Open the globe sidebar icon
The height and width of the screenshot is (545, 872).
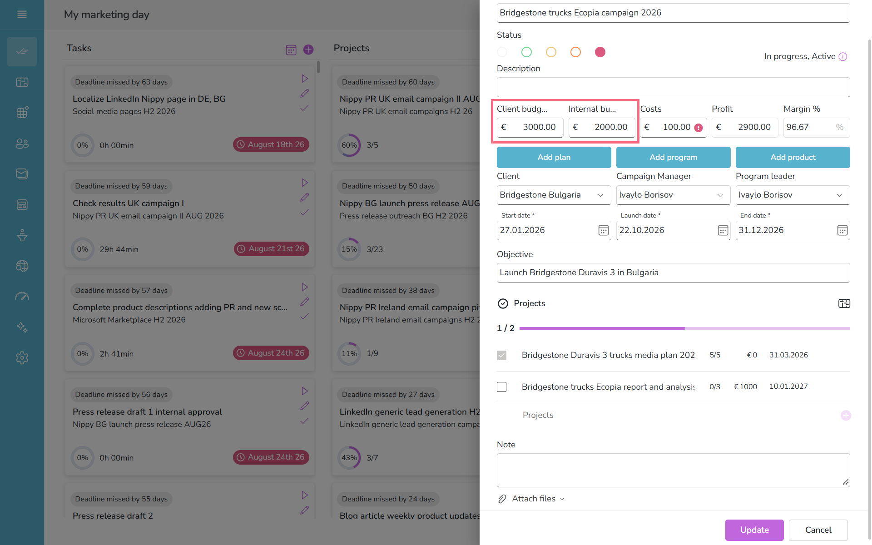[x=22, y=266]
